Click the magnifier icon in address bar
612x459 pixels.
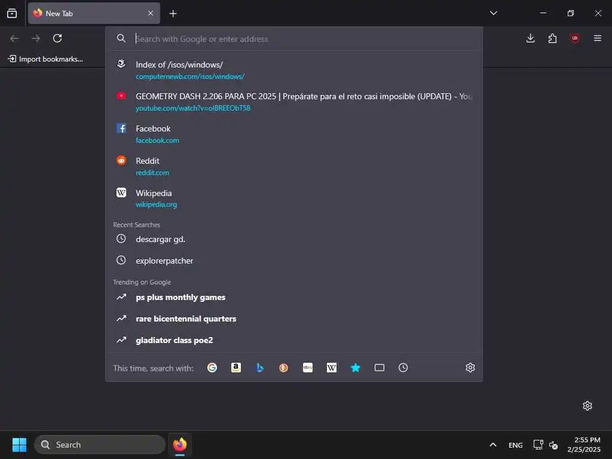pos(121,38)
